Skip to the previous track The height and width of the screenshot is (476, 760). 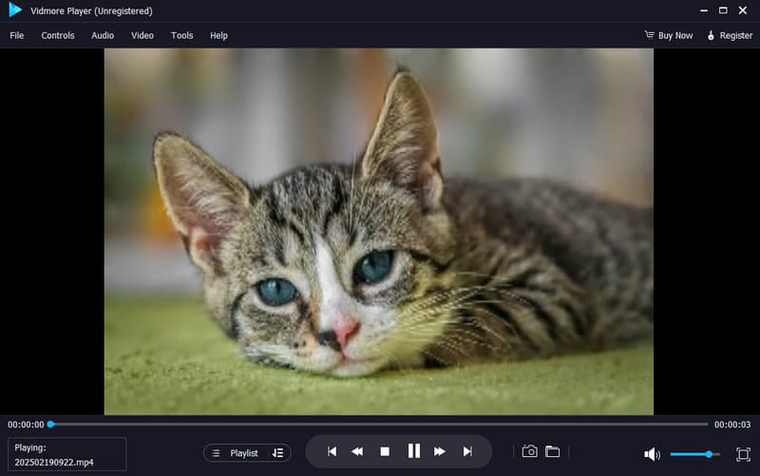point(332,452)
